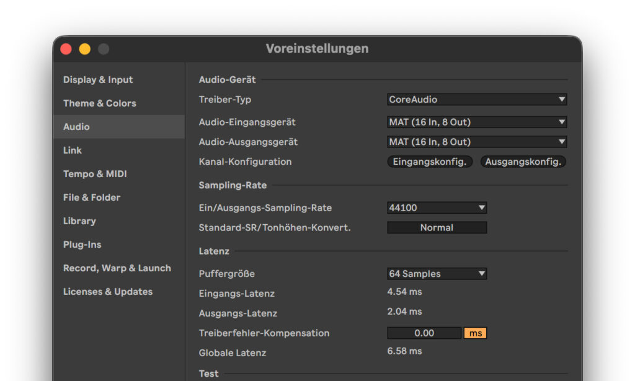Screen dimensions: 635x381
Task: Click the Ausgangskonfig. button
Action: pos(523,162)
